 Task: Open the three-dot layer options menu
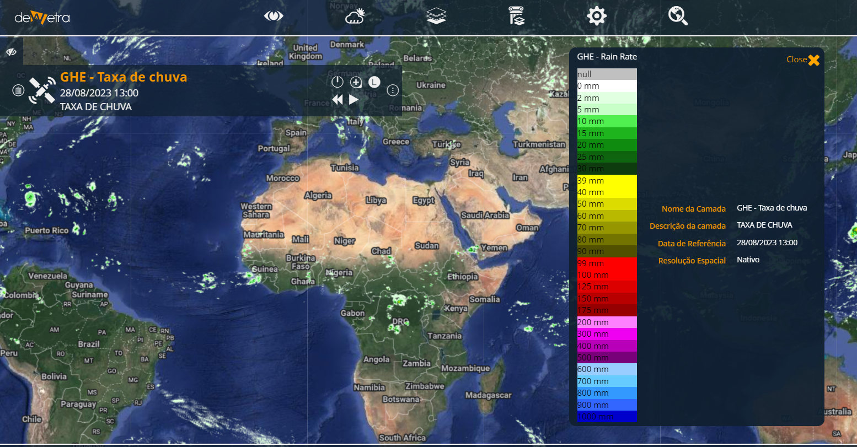[393, 90]
